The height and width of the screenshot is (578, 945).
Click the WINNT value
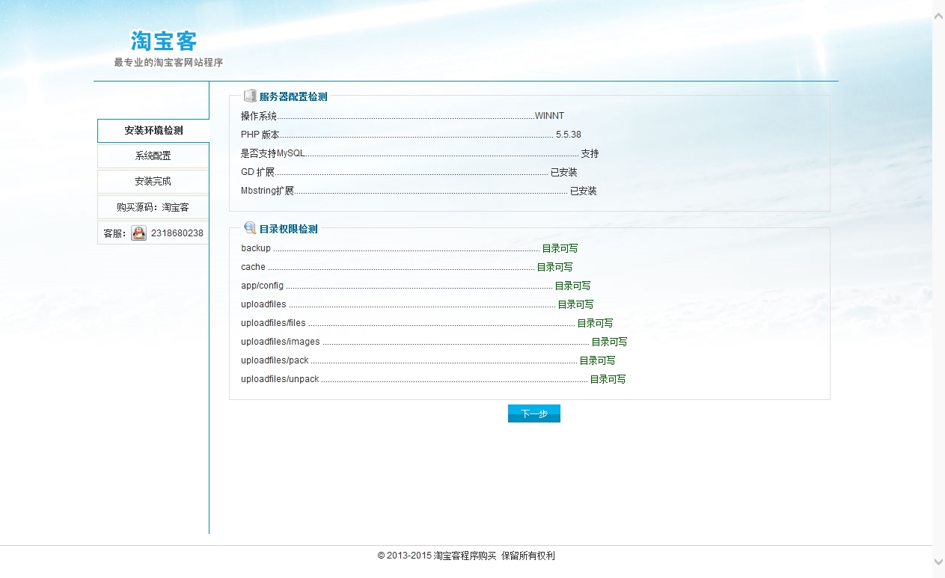pyautogui.click(x=550, y=116)
